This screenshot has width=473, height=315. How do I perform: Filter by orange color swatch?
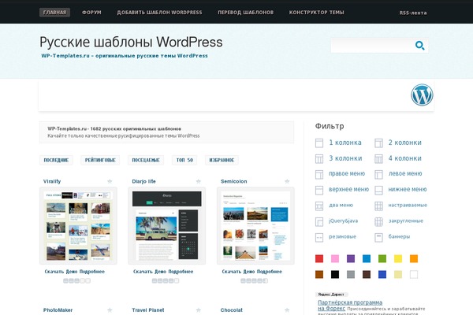(x=414, y=258)
